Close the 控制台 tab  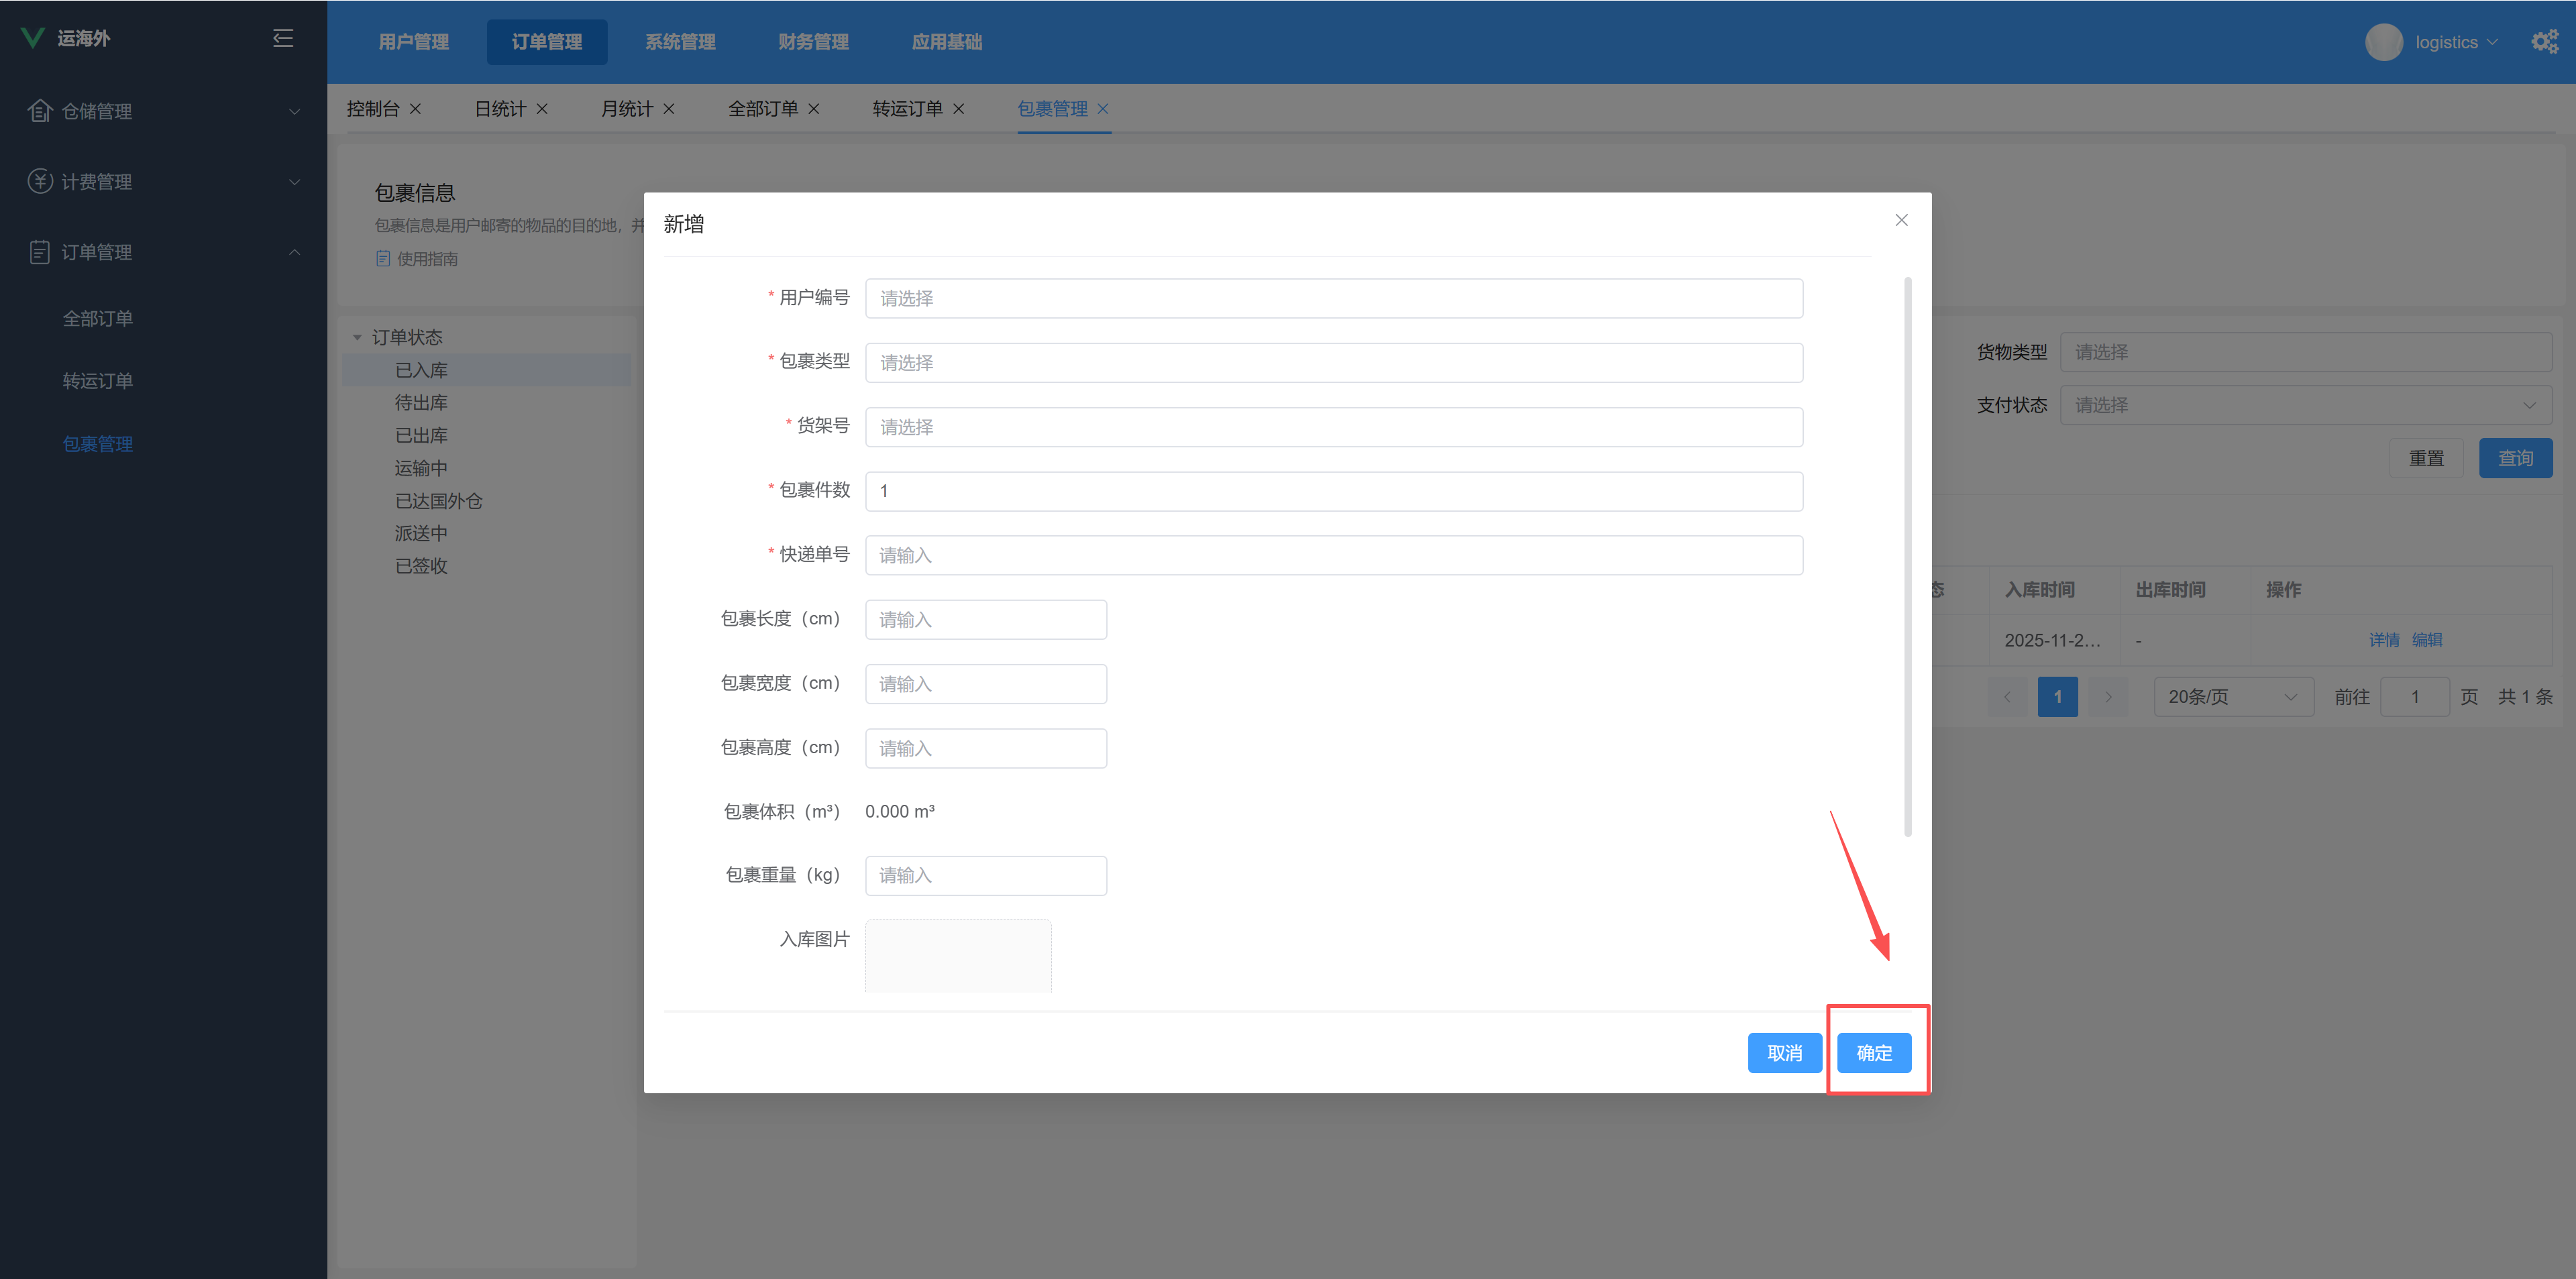pos(416,109)
